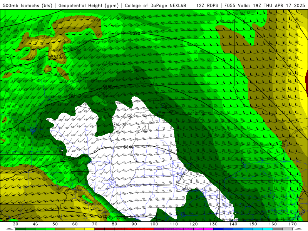Viewport: 308px width, 231px height.
Task: Click the 170 value on the color scale
Action: [293, 224]
